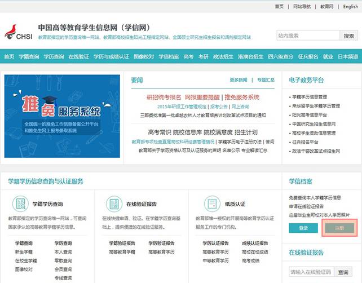Open 院校信息库 link

[x=187, y=132]
